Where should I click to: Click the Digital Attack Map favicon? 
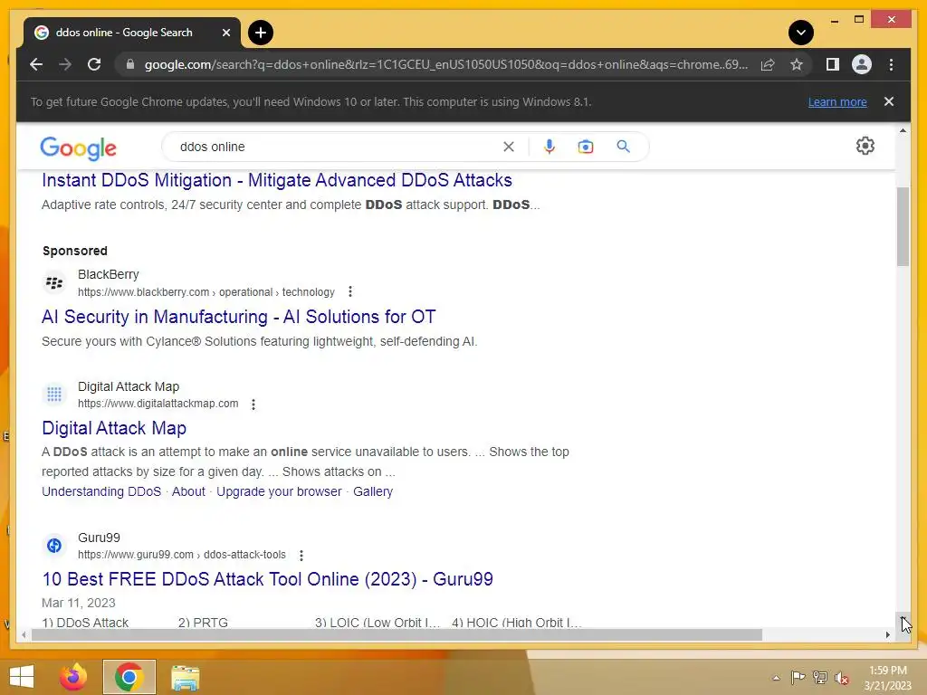click(54, 395)
